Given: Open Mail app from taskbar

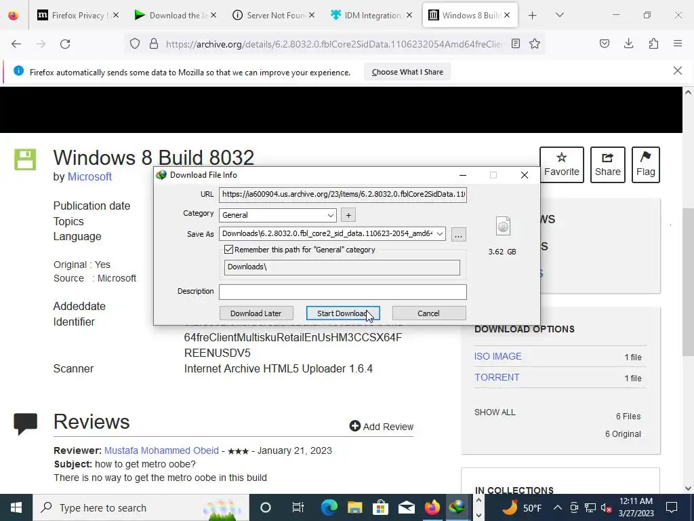Looking at the screenshot, I should pos(407,507).
